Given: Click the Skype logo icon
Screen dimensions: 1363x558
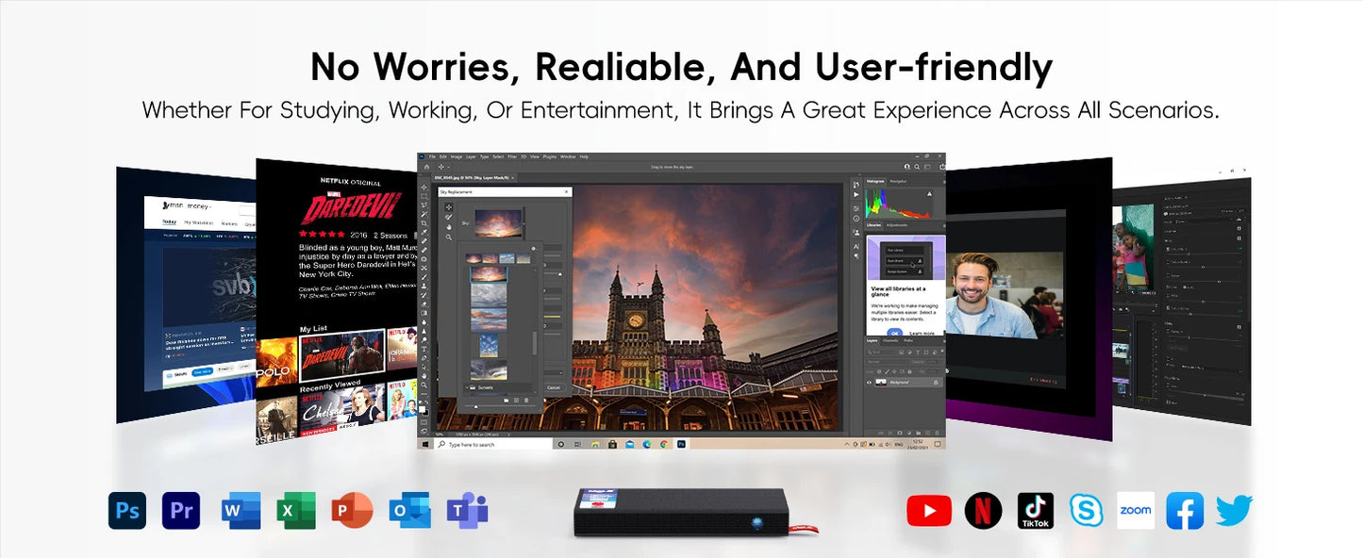Looking at the screenshot, I should [1086, 510].
